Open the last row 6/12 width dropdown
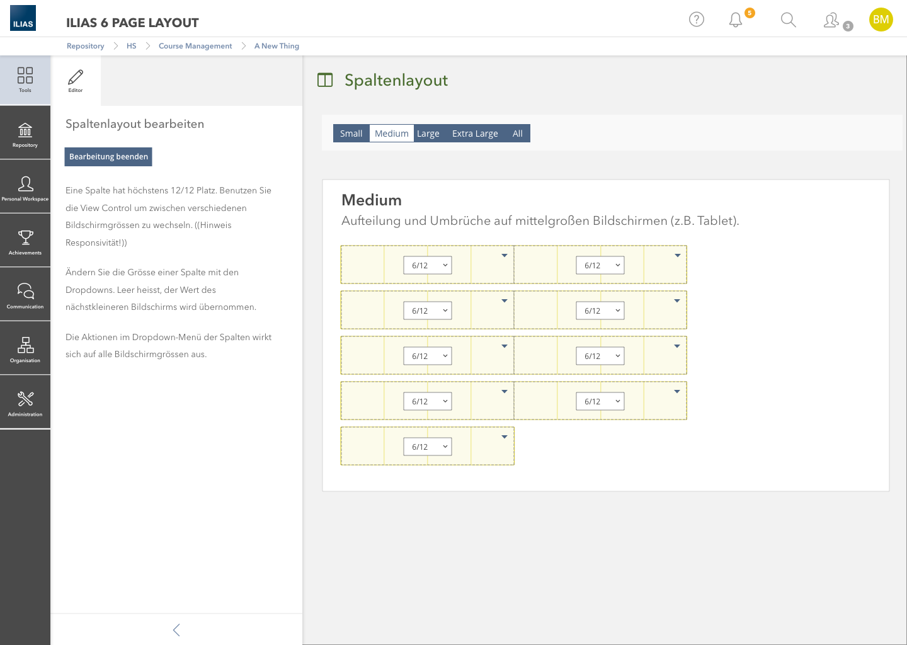This screenshot has height=645, width=907. pos(428,447)
